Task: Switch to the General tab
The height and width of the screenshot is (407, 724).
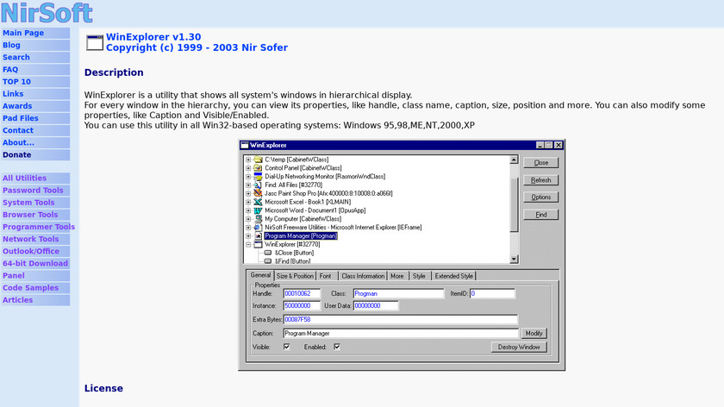Action: tap(260, 275)
